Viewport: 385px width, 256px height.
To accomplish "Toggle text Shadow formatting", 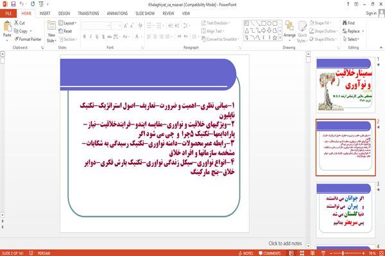I will [x=103, y=37].
